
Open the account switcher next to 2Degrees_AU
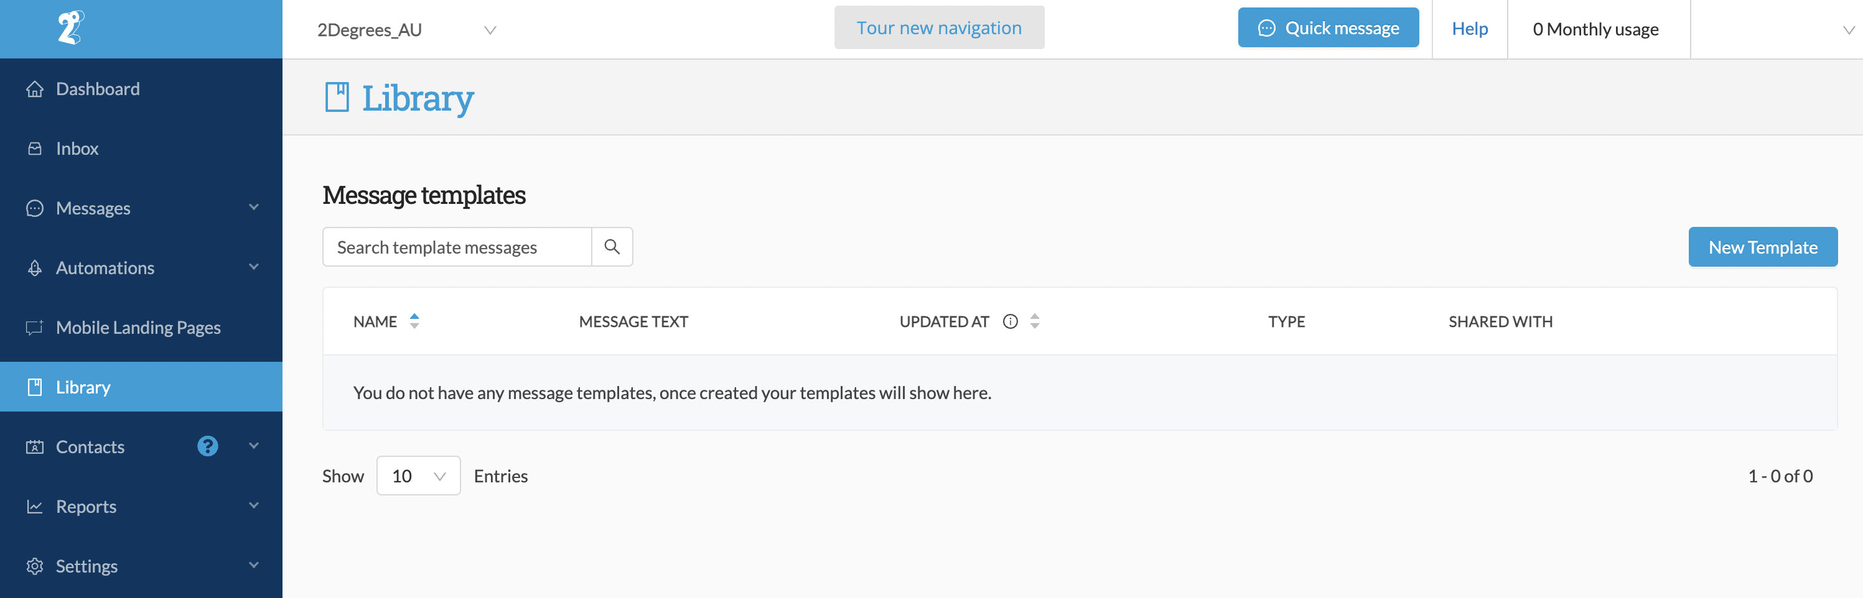coord(491,30)
